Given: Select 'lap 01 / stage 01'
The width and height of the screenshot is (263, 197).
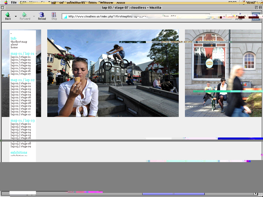Looking at the screenshot, I should pyautogui.click(x=21, y=57).
